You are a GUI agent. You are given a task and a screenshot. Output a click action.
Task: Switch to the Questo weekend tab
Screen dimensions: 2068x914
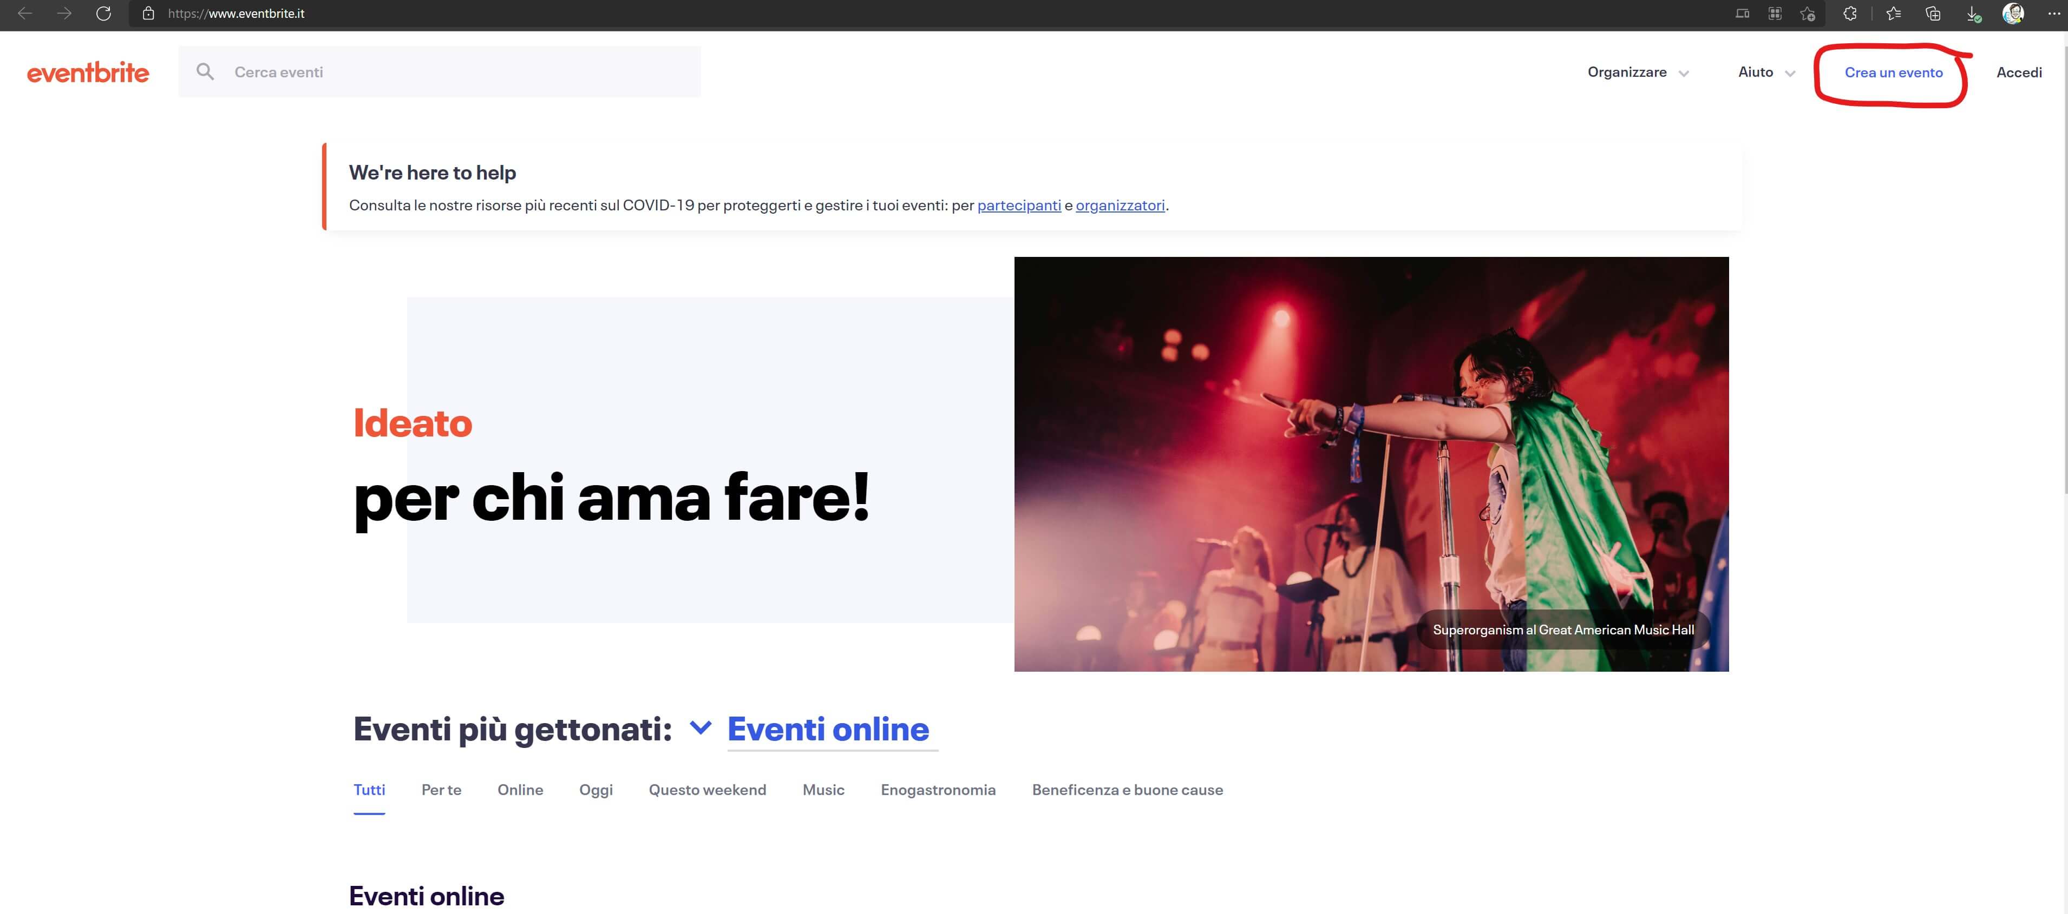(706, 790)
